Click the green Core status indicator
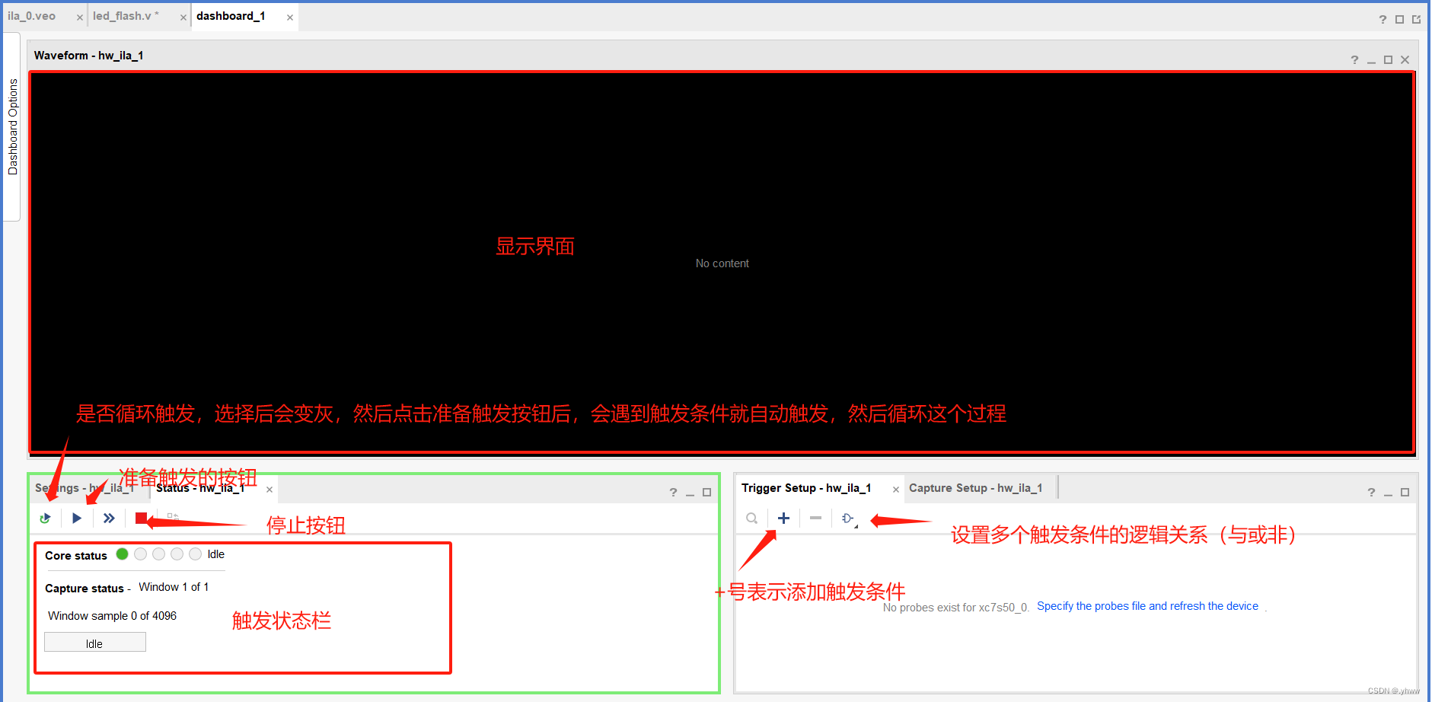Image resolution: width=1432 pixels, height=702 pixels. click(x=122, y=554)
